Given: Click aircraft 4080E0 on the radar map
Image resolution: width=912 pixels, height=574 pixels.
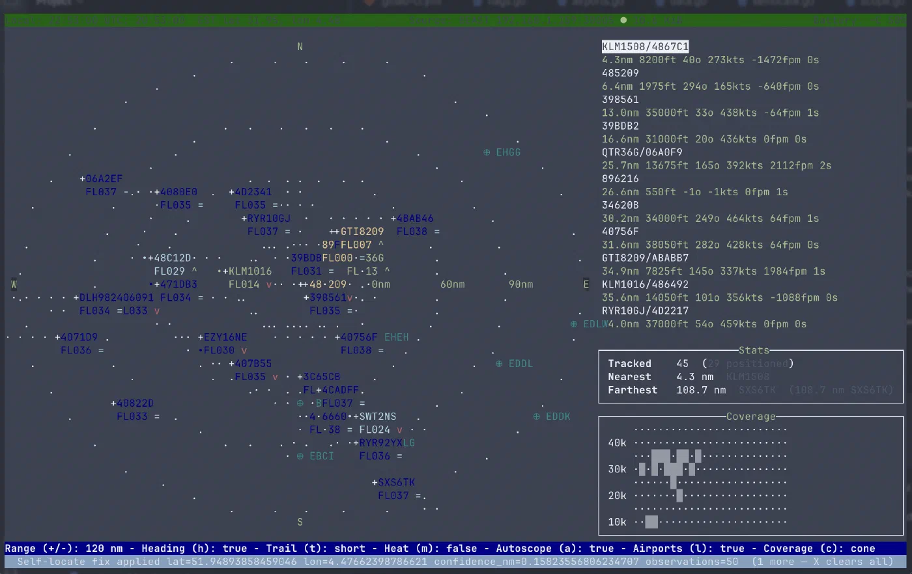Looking at the screenshot, I should tap(176, 192).
